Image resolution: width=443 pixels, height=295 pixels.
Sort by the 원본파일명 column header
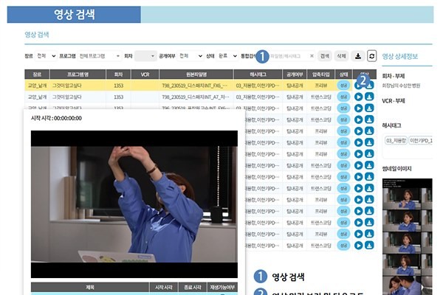196,74
